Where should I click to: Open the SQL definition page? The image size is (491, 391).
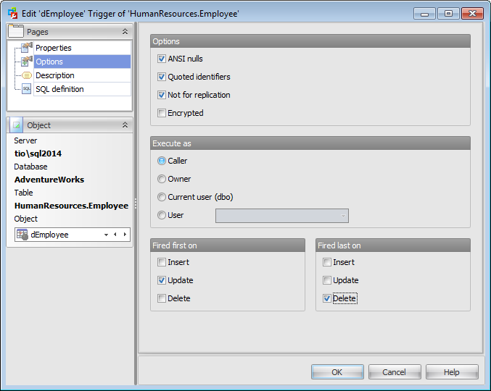(59, 89)
